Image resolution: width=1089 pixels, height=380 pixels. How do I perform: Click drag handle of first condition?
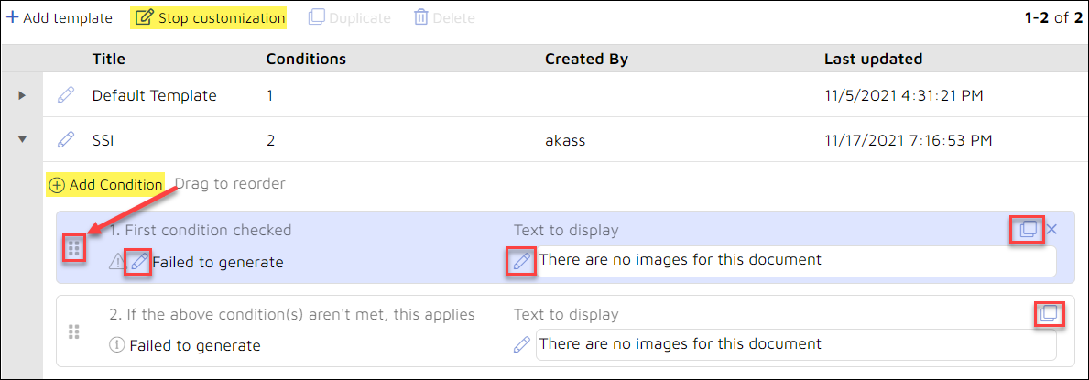pyautogui.click(x=74, y=247)
